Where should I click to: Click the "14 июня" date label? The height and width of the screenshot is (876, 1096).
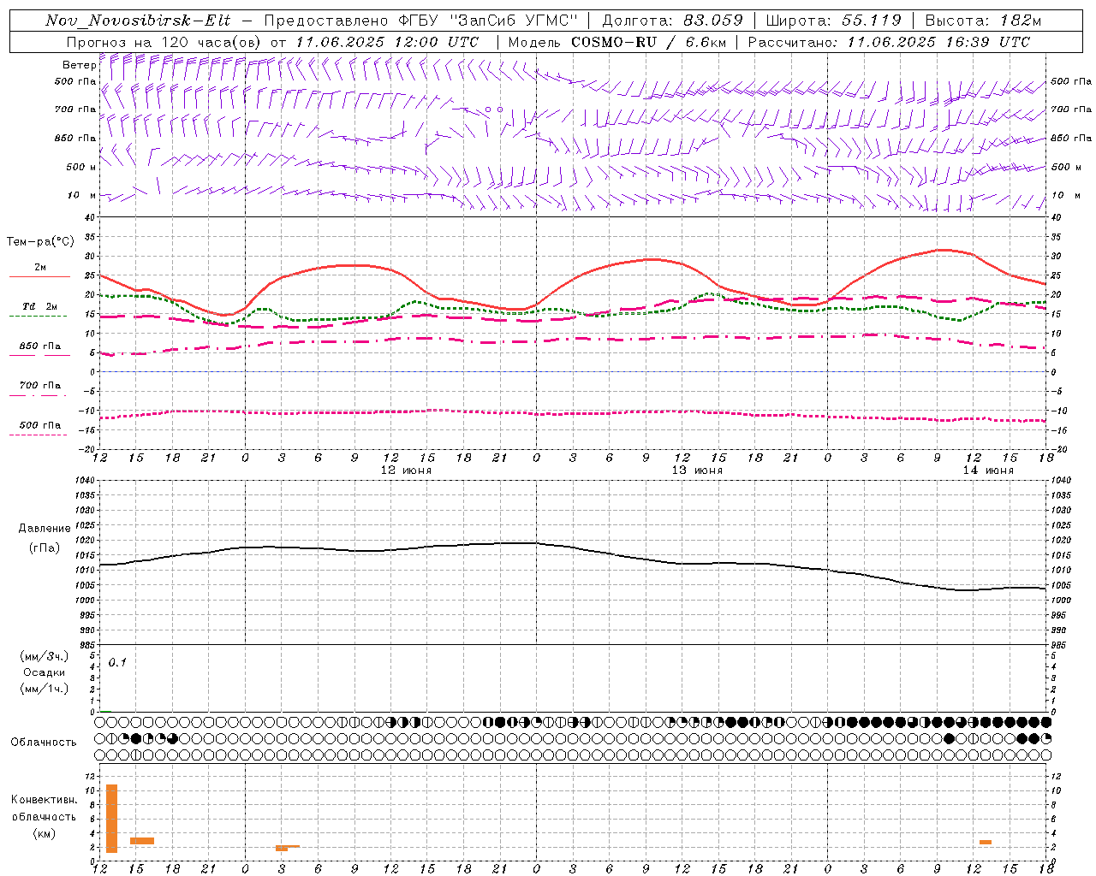tap(988, 471)
